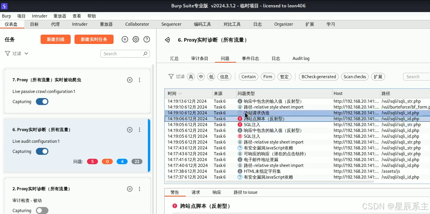Click the tasks filter funnel icon
The image size is (430, 214).
point(8,53)
